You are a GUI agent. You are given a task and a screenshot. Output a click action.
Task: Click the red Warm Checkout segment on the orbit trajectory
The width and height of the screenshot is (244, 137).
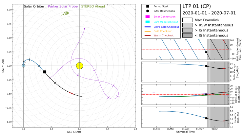tap(72, 93)
